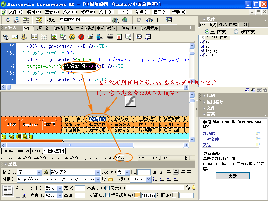This screenshot has height=201, width=268.
Task: Expand the 代码 panel
Action: pyautogui.click(x=211, y=96)
